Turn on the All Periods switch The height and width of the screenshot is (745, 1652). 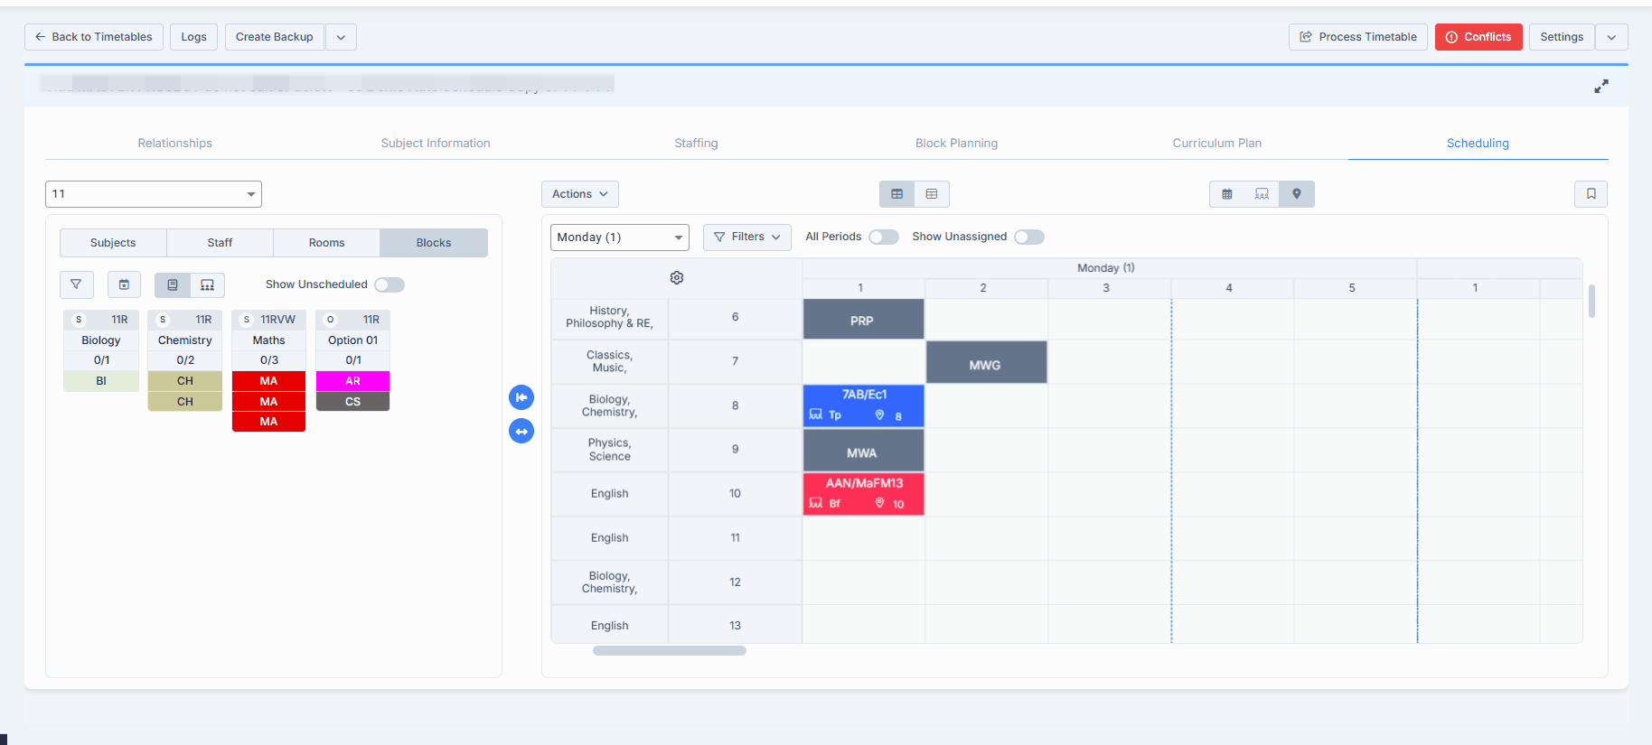tap(883, 237)
